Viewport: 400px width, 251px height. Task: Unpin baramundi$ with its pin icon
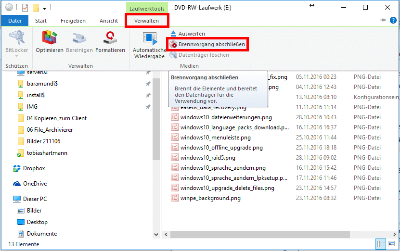pos(148,84)
